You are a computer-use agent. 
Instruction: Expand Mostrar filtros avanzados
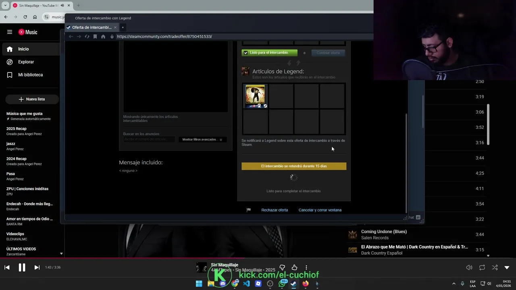(x=202, y=139)
